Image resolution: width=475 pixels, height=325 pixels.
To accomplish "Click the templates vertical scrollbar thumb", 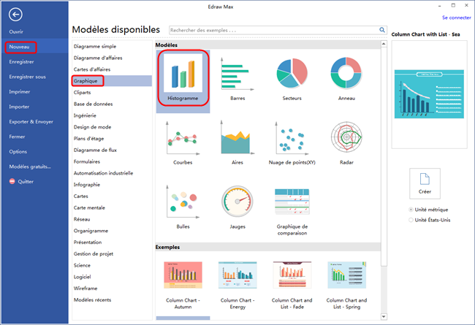I will click(x=384, y=156).
